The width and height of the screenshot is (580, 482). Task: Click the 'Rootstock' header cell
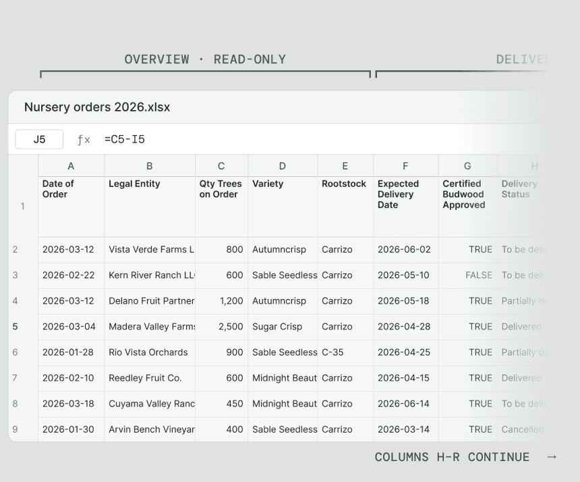point(345,207)
